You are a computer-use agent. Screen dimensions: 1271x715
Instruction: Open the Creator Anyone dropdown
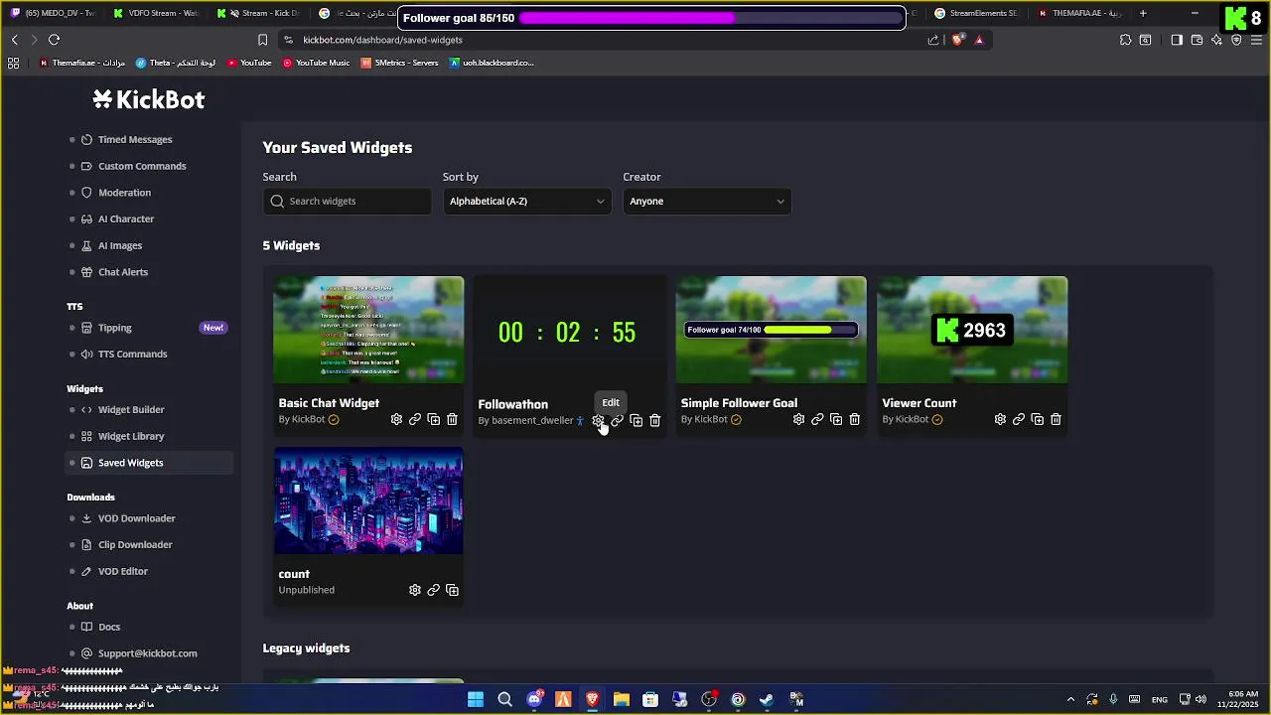[x=707, y=201]
